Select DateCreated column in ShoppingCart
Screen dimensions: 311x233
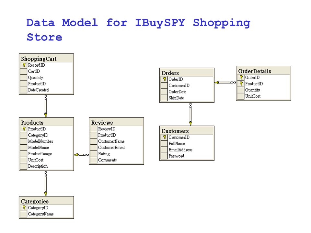[39, 90]
